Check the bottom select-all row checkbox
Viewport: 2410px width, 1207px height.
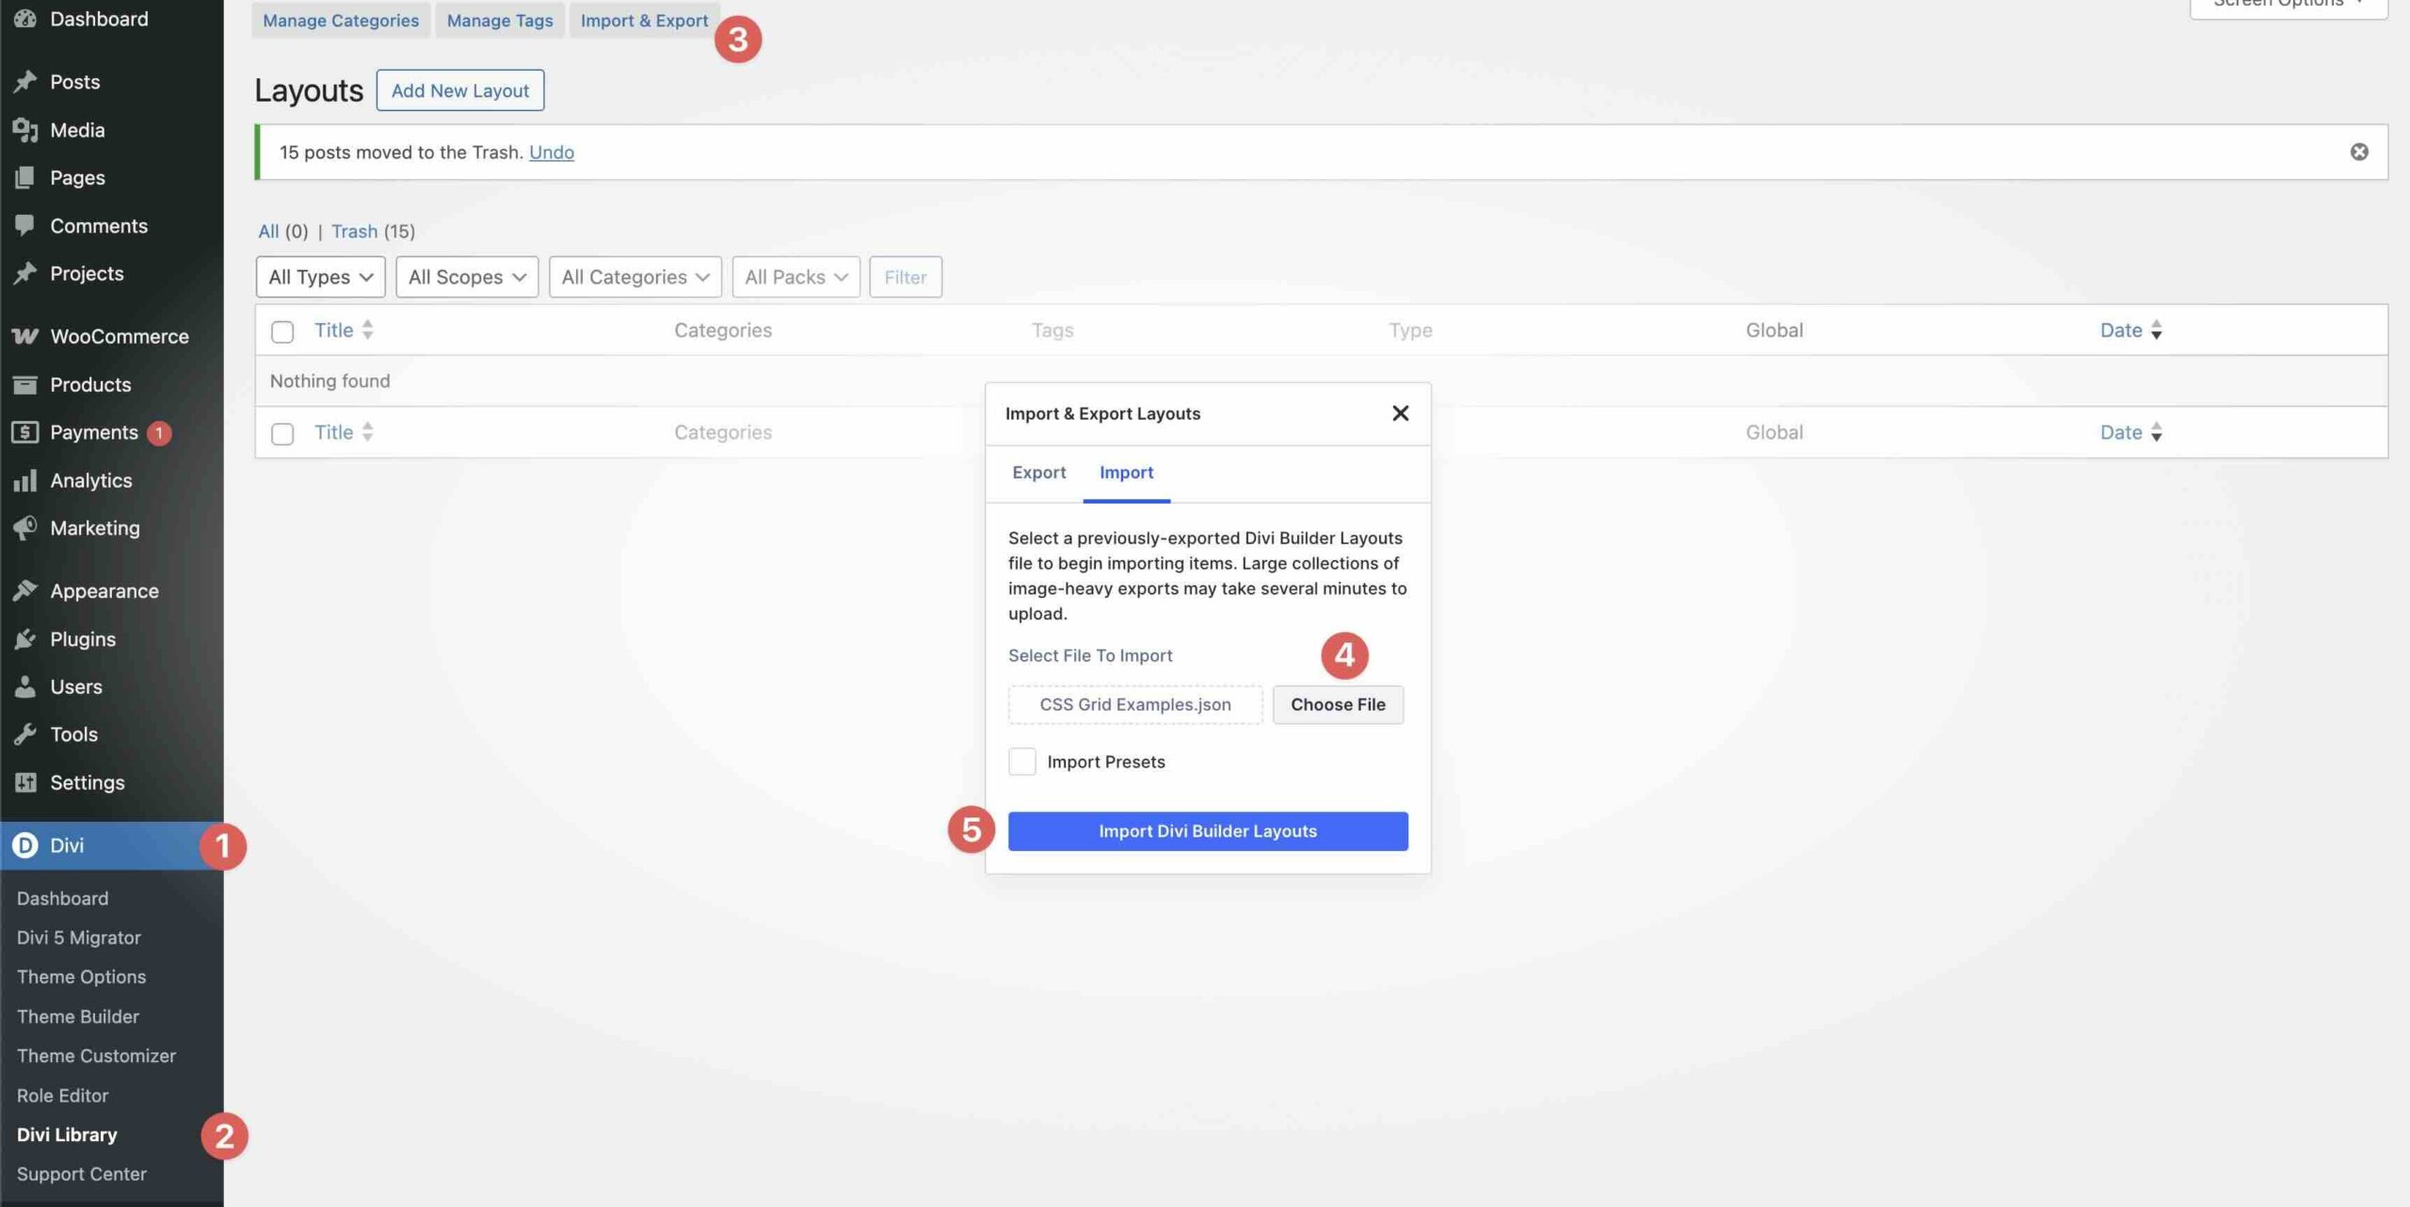click(281, 432)
